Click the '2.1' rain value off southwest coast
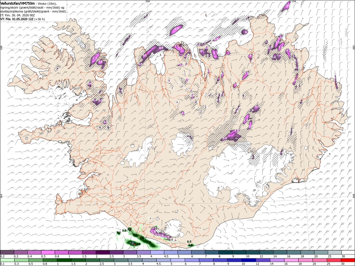Viewport: 355px width, 266px height. 119,233
